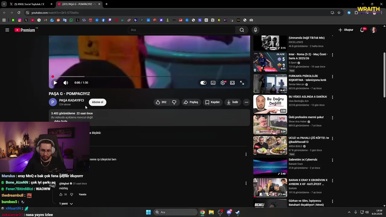Dislike the müthiş comment

click(71, 194)
